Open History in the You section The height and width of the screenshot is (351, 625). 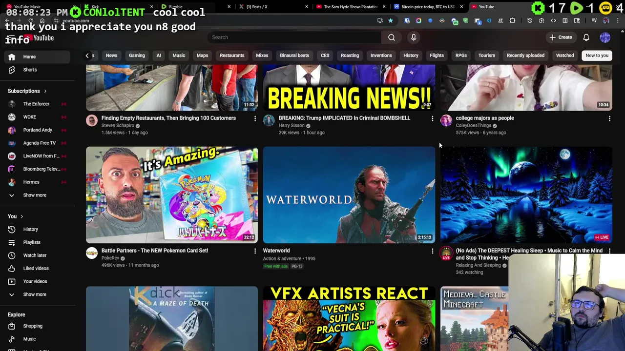pyautogui.click(x=38, y=229)
